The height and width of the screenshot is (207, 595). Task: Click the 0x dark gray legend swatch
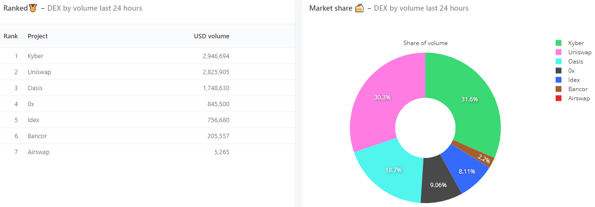tap(559, 71)
